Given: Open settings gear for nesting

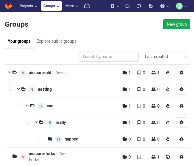Looking at the screenshot, I should coord(182,89).
